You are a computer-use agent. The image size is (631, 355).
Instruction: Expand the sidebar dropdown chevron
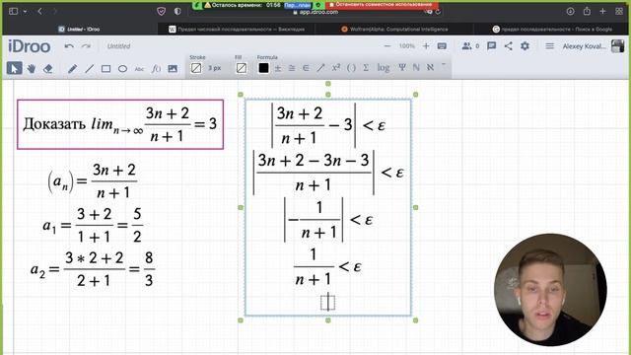pyautogui.click(x=25, y=11)
